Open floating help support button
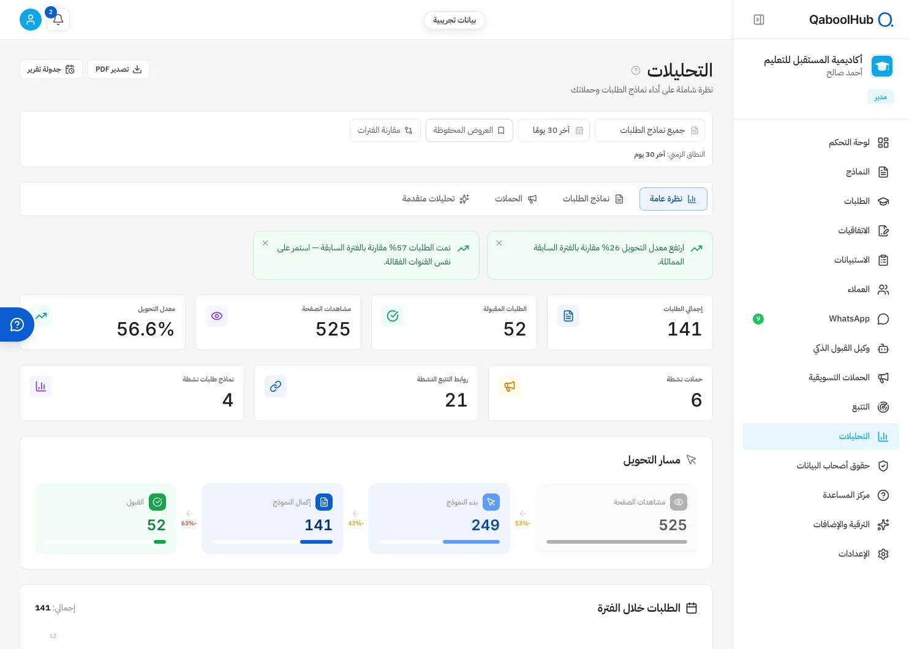This screenshot has height=649, width=909. [x=17, y=324]
